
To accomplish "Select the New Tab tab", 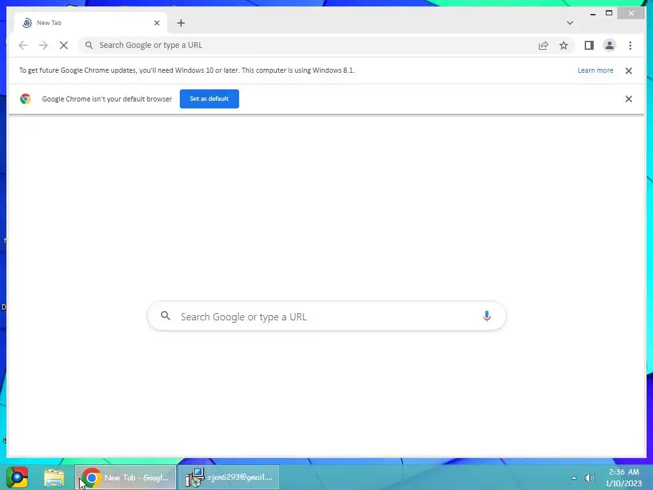I will point(91,23).
